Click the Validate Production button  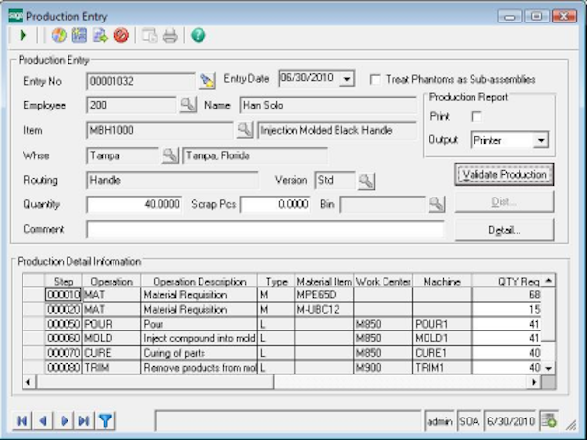(504, 174)
